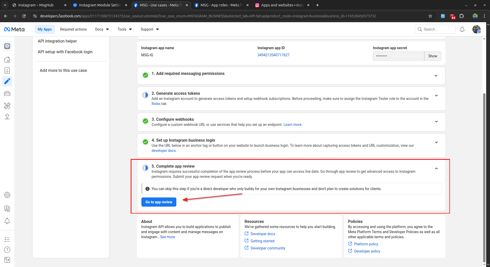
Task: Click the App roles icon in sidebar
Action: pyautogui.click(x=7, y=209)
